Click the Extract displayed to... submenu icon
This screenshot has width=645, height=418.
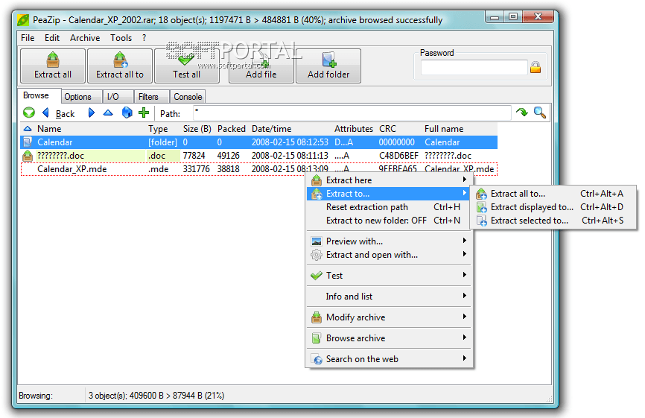[x=481, y=207]
